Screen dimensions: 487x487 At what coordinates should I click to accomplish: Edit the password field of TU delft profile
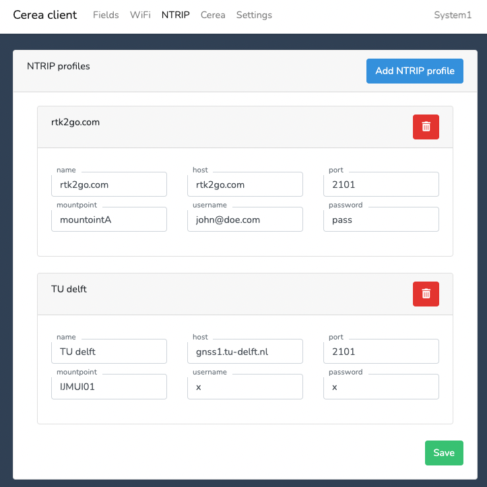tap(381, 387)
